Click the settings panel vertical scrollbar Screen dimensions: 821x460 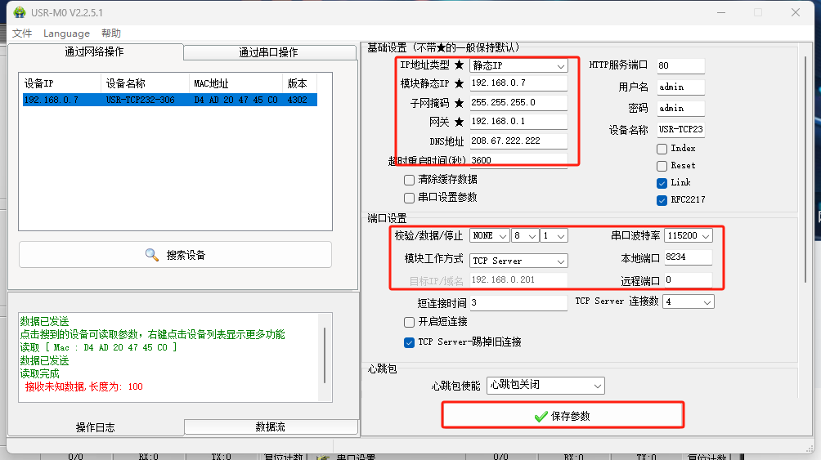pos(805,170)
